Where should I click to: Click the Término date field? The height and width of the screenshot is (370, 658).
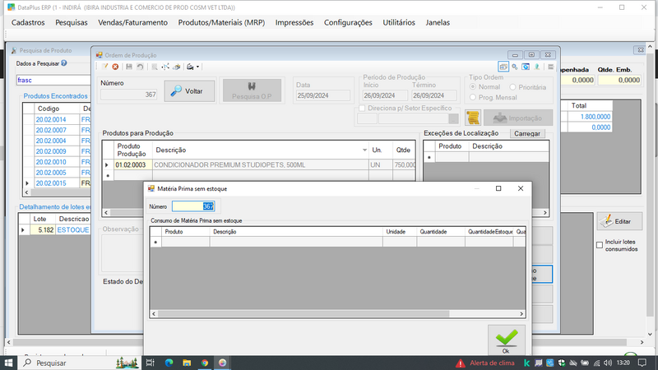click(434, 95)
